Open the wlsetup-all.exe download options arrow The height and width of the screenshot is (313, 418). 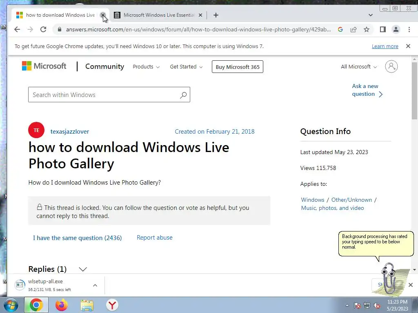(x=95, y=285)
